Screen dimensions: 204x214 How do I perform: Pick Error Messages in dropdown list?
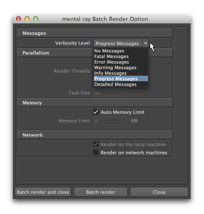pos(121,62)
